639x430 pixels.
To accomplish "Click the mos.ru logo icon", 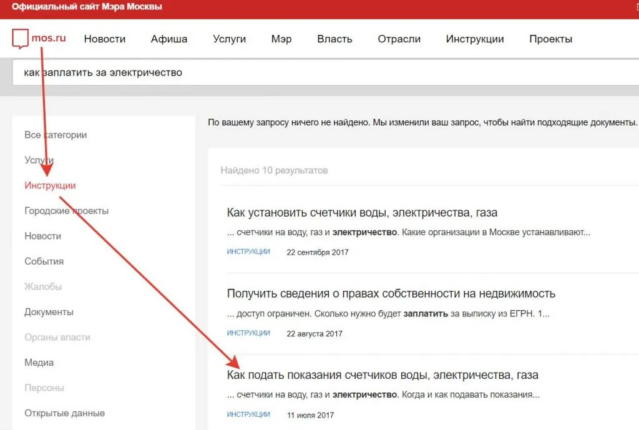I will 21,38.
